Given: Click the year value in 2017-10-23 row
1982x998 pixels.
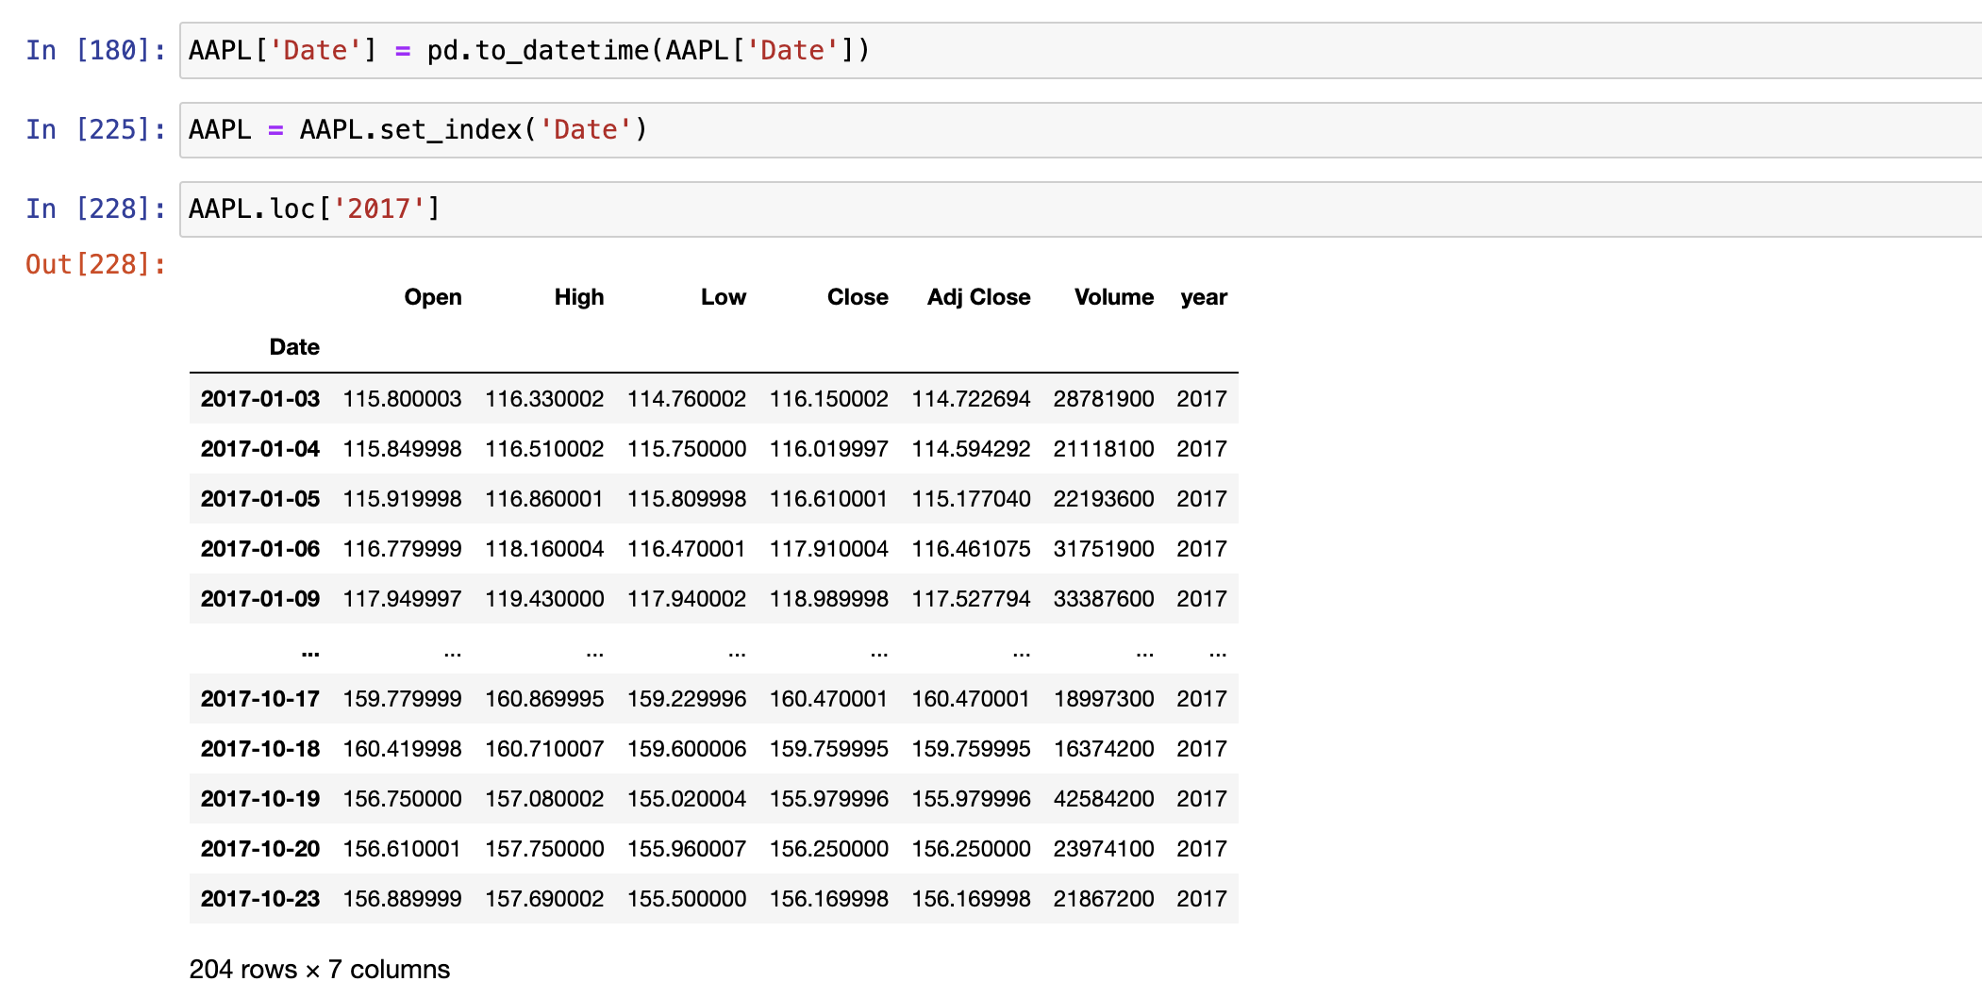Looking at the screenshot, I should pos(1202,899).
